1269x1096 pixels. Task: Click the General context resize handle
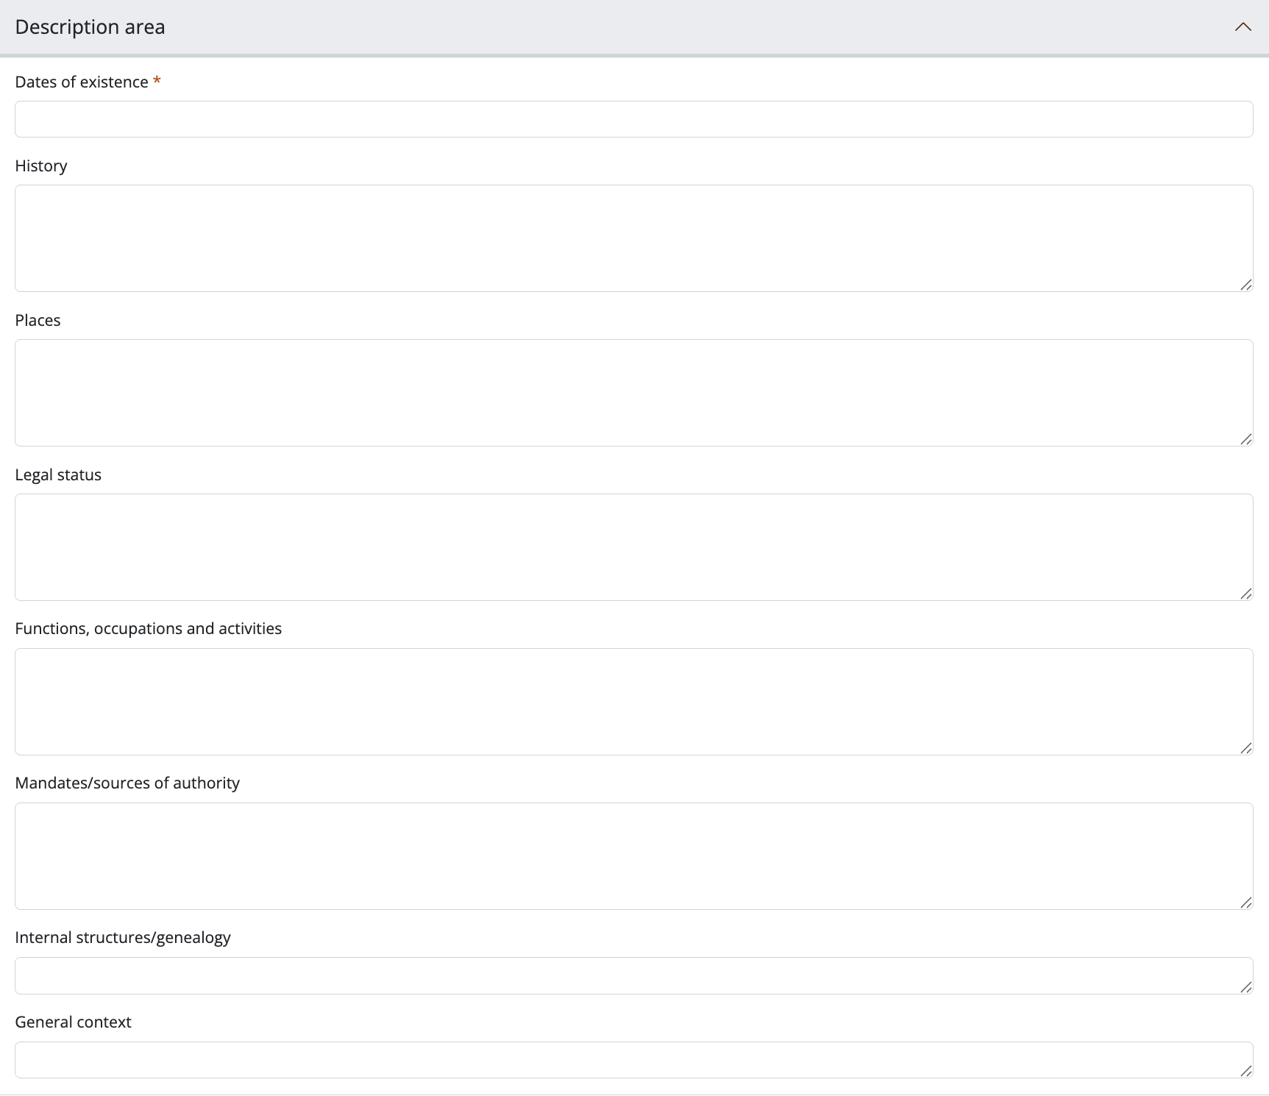[x=1245, y=1071]
